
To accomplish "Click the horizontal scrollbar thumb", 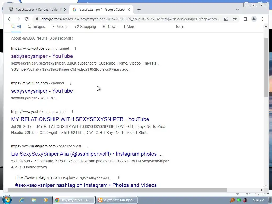I will pyautogui.click(x=118, y=190).
